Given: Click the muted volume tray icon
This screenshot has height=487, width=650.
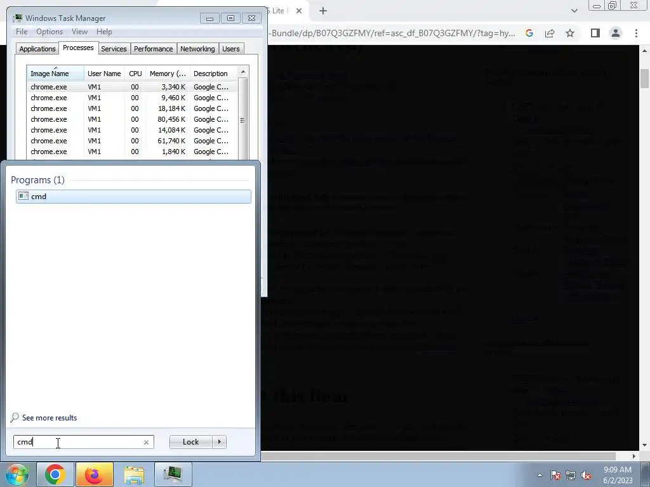Looking at the screenshot, I should coord(586,475).
